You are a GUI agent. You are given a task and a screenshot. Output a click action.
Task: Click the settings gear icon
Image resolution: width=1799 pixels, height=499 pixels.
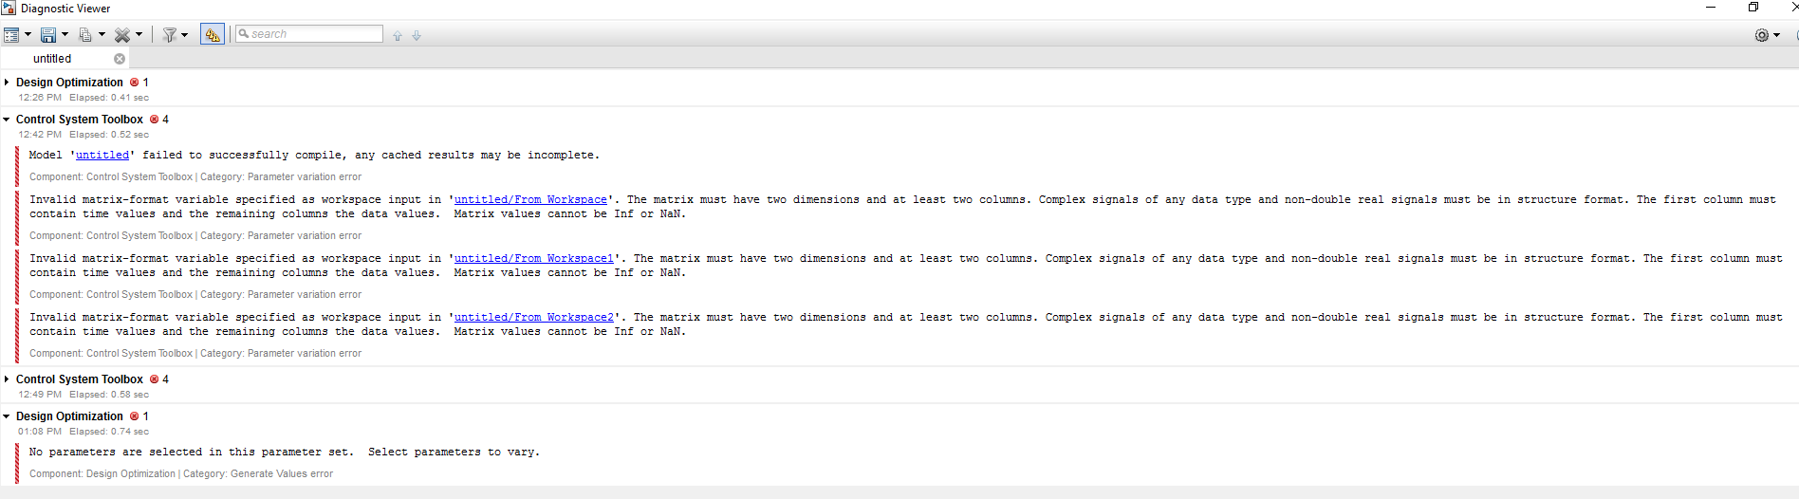point(1761,35)
